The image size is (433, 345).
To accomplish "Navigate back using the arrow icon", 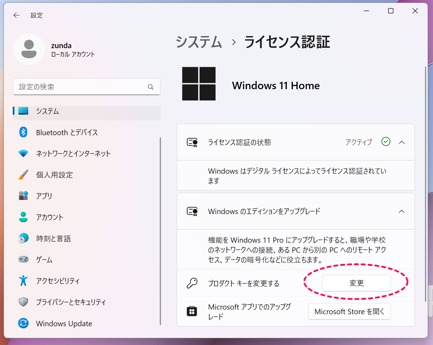I will coord(16,15).
